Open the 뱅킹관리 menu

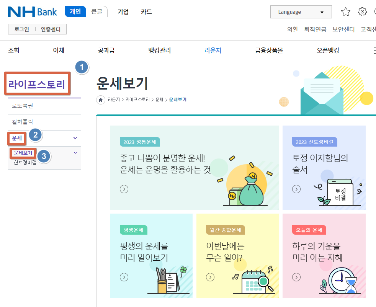(159, 50)
